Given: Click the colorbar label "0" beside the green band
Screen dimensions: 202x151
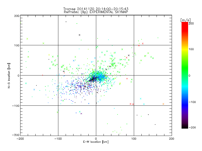Looking at the screenshot, I should [189, 75].
